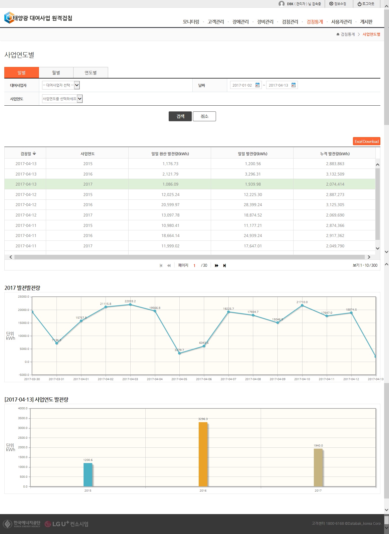This screenshot has width=389, height=534.
Task: Open 장애관리 menu
Action: pos(240,22)
